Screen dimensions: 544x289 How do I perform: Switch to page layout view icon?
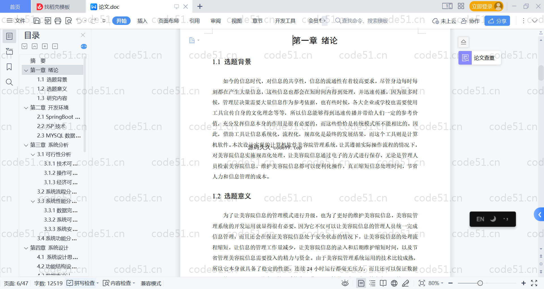pyautogui.click(x=361, y=283)
